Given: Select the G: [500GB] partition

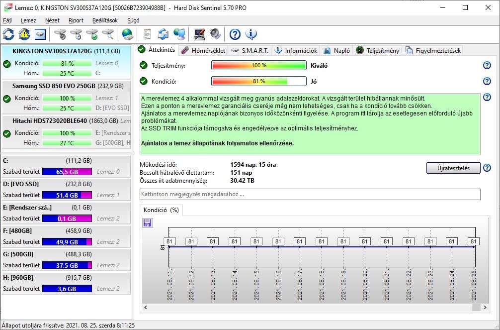Looking at the screenshot, I should tap(66, 260).
